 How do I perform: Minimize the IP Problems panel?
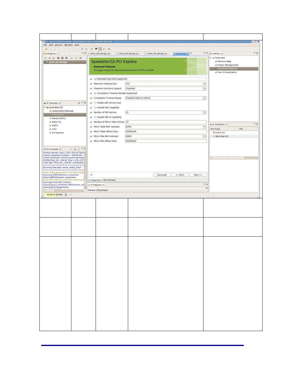pyautogui.click(x=254, y=124)
